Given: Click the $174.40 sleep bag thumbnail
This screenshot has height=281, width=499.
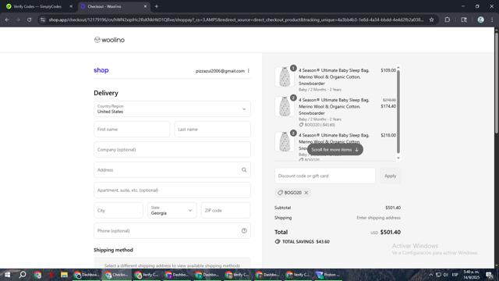Looking at the screenshot, I should coord(285,106).
